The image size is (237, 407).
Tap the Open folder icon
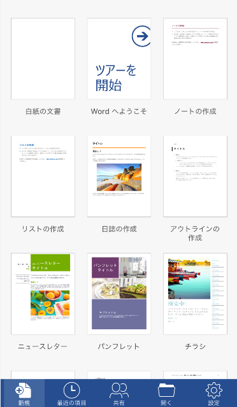pos(166,390)
